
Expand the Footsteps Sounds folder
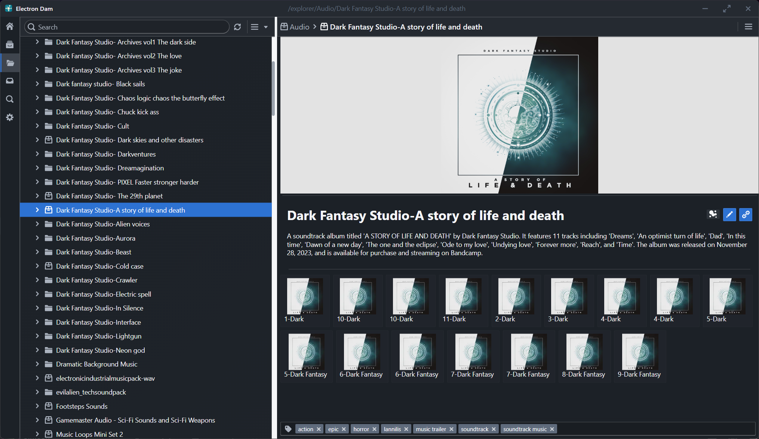tap(37, 406)
